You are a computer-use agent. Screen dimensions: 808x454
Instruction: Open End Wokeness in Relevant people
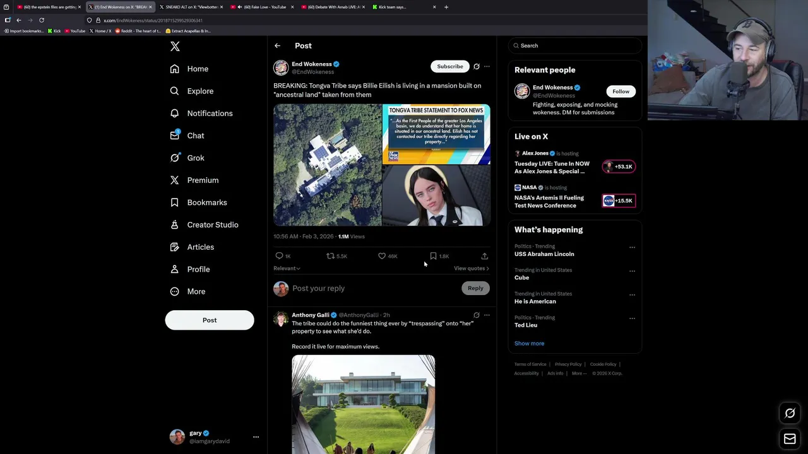[553, 88]
